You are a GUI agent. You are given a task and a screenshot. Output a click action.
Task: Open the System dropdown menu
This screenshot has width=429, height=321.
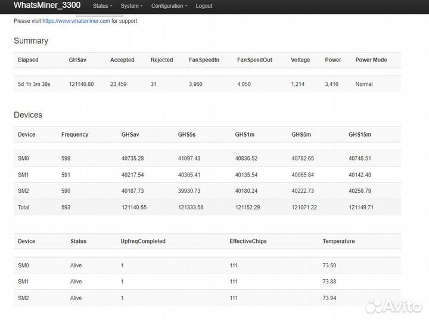(x=132, y=6)
